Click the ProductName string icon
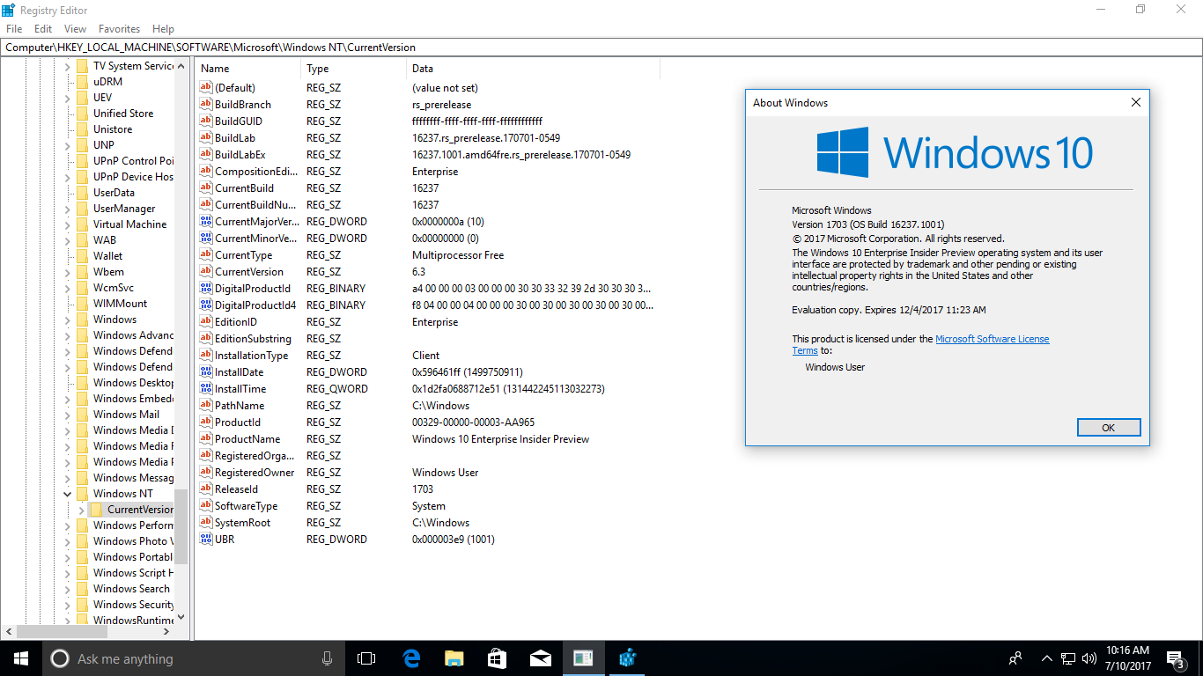The width and height of the screenshot is (1203, 676). 206,439
